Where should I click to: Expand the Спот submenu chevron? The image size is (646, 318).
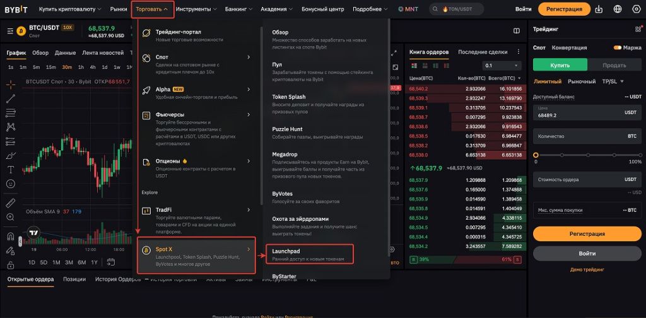249,57
